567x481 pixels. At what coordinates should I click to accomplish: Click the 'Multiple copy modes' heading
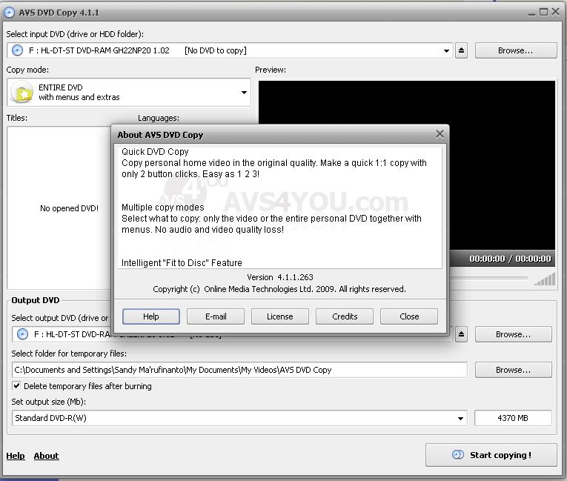[x=163, y=208]
